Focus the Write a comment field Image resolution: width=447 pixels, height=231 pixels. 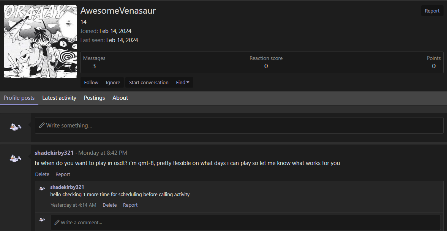tap(246, 222)
